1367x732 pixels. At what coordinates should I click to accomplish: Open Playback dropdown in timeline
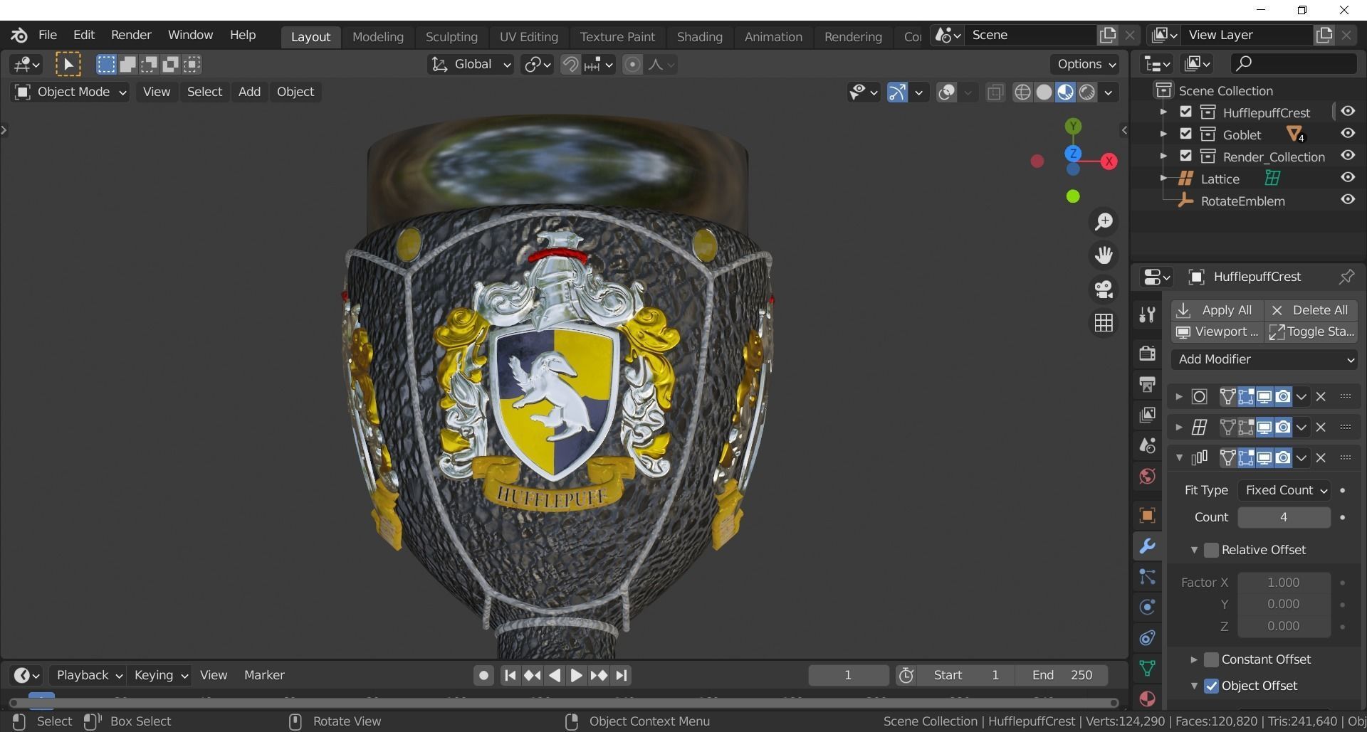[89, 675]
